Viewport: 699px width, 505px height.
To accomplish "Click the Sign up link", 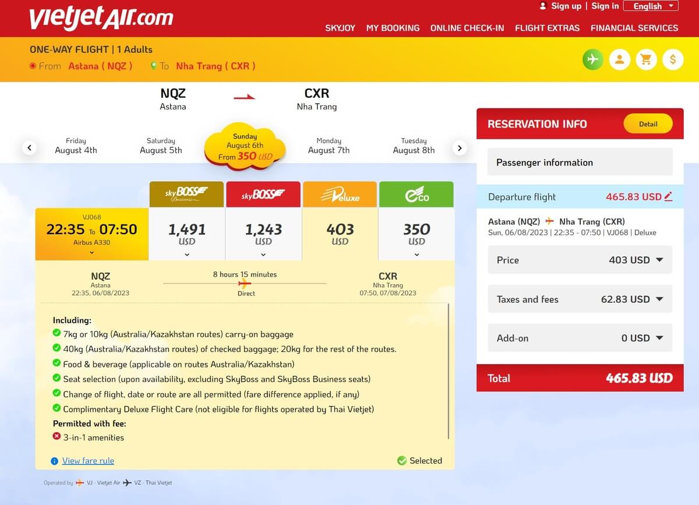I will click(566, 6).
